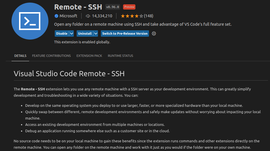Click the paragraph 'No source code needs to be'
Image resolution: width=270 pixels, height=151 pixels.
137,144
